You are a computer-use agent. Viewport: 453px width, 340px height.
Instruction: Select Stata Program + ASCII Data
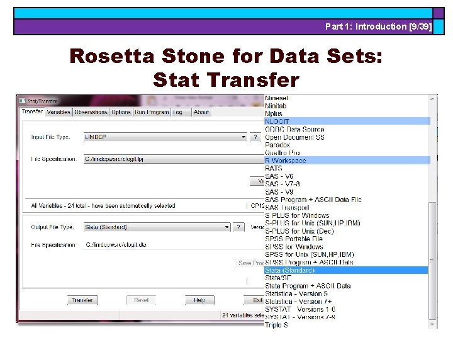347,286
